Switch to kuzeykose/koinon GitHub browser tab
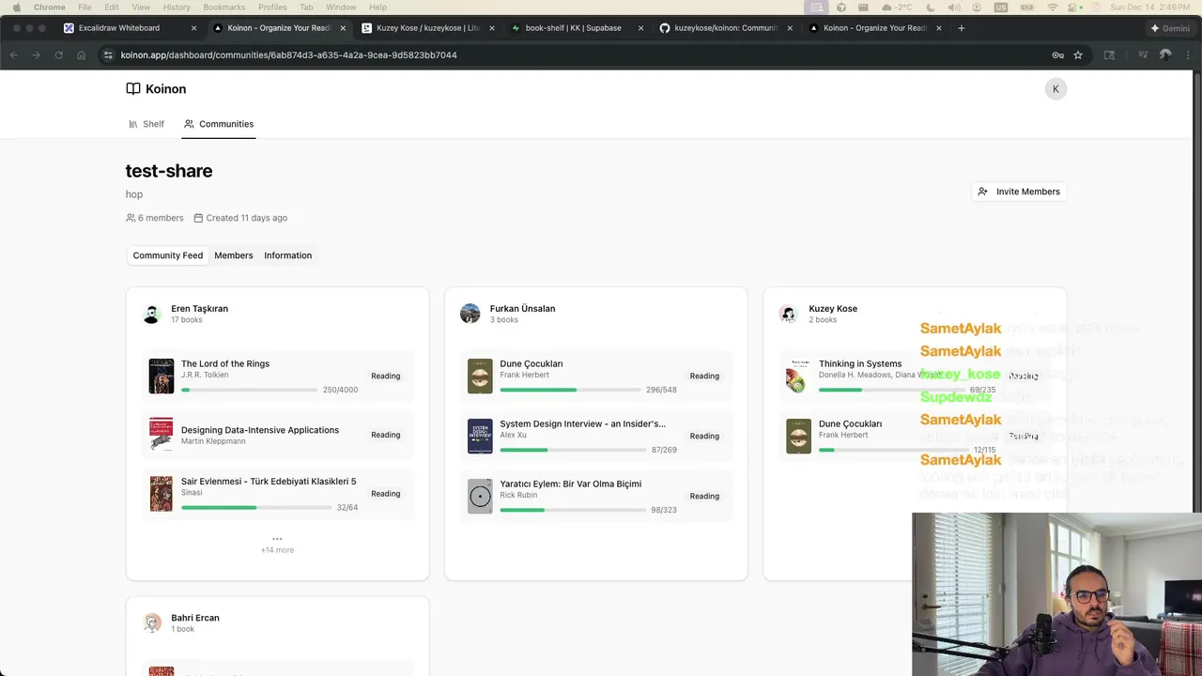Viewport: 1202px width, 676px height. [727, 28]
